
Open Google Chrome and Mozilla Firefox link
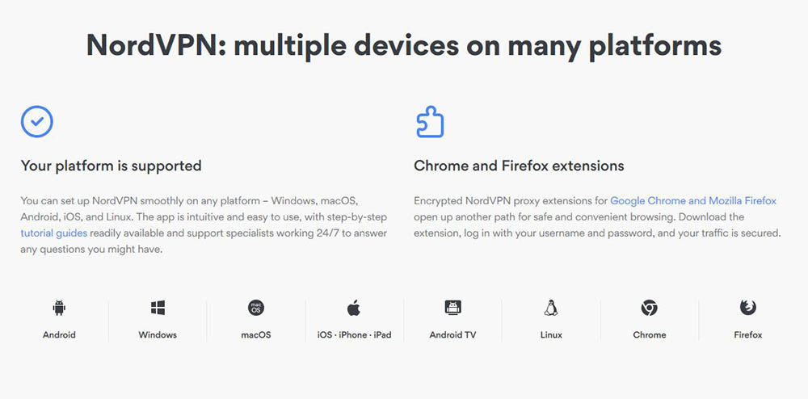693,200
